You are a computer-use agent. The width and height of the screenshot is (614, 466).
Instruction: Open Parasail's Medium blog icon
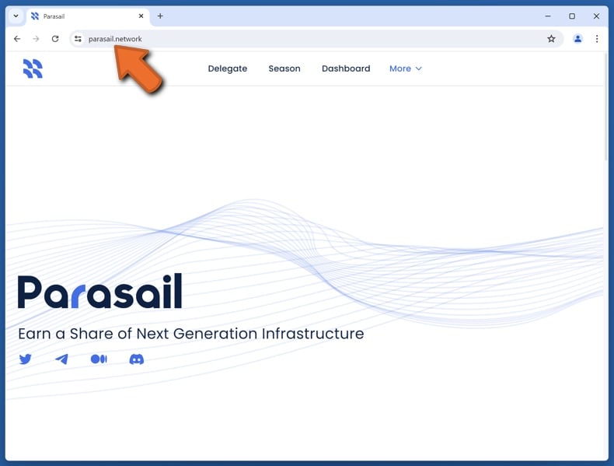click(x=99, y=359)
